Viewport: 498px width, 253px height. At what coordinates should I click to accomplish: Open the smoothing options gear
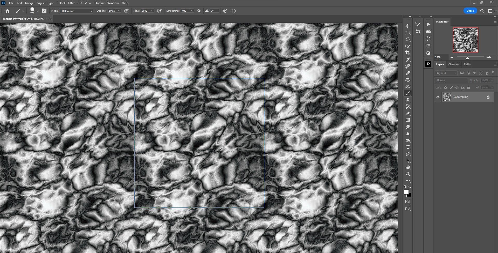[x=199, y=11]
